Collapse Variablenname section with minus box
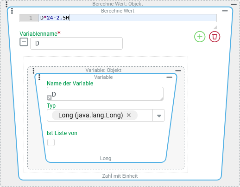The height and width of the screenshot is (187, 240). click(x=24, y=42)
